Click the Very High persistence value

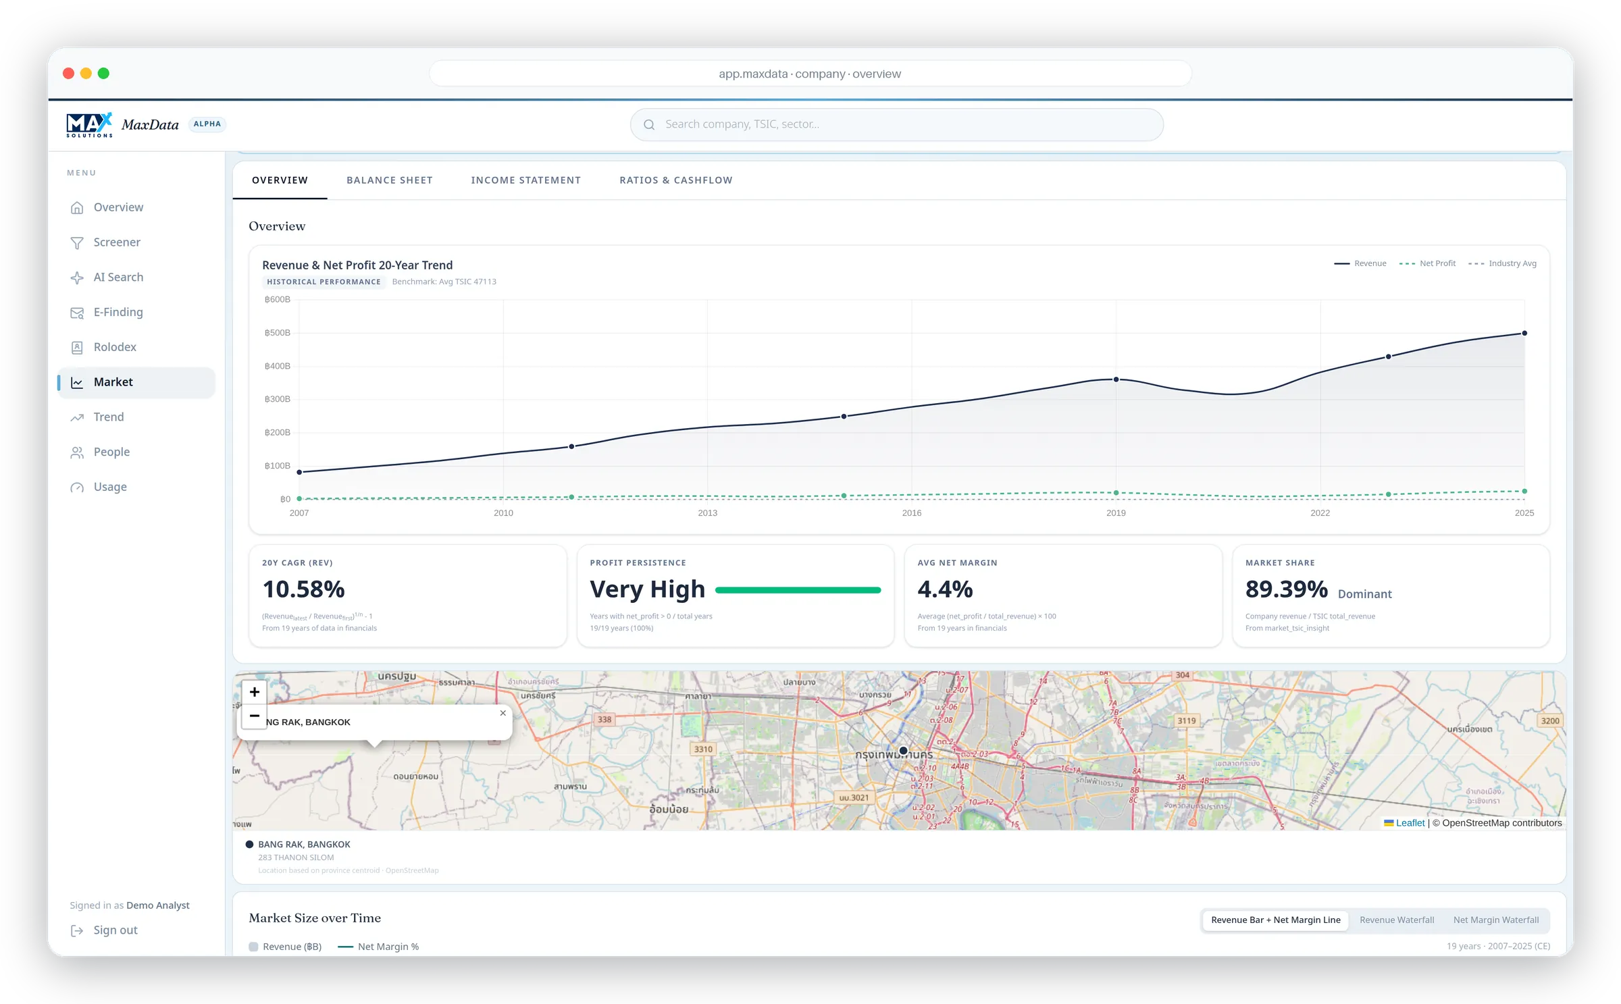[647, 589]
